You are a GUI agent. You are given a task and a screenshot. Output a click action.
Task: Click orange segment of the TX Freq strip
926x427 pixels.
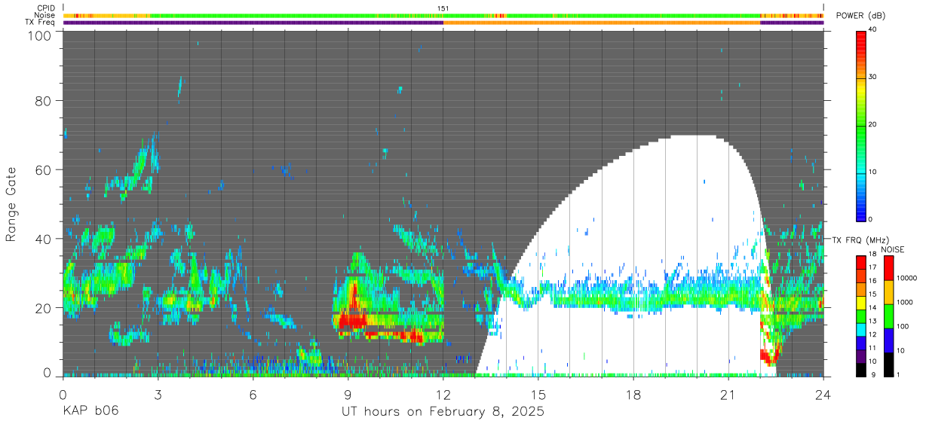pos(602,23)
